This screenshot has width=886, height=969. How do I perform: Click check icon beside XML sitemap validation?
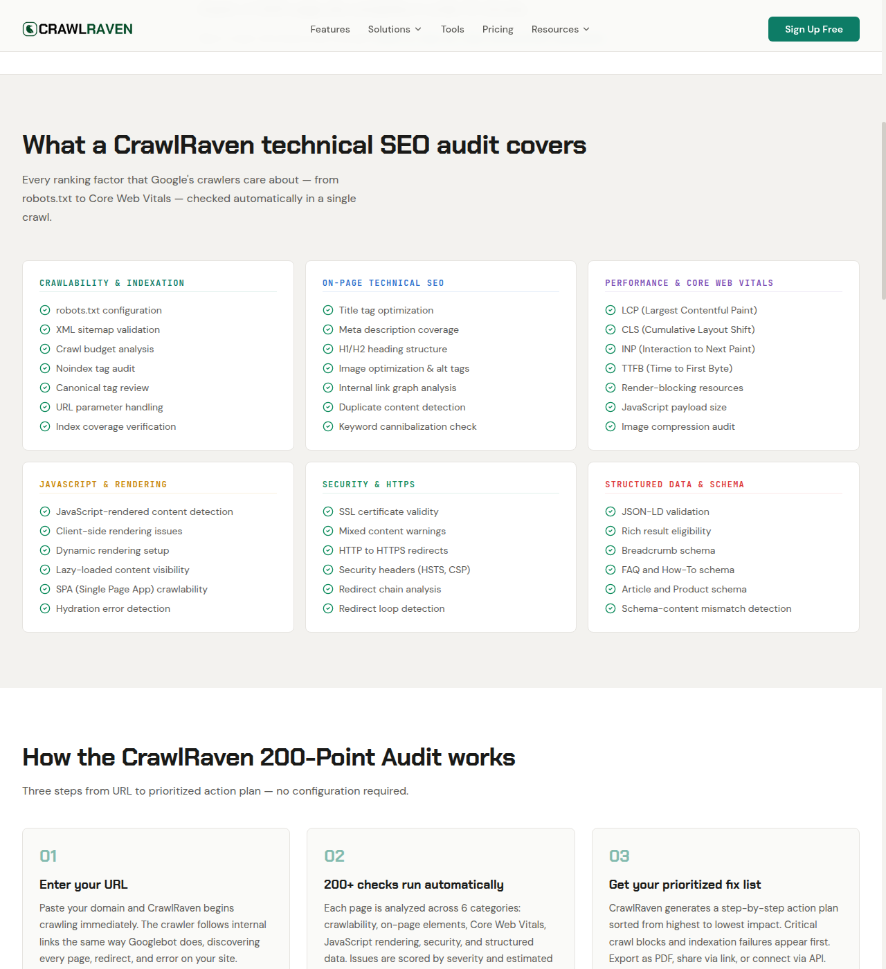coord(45,329)
